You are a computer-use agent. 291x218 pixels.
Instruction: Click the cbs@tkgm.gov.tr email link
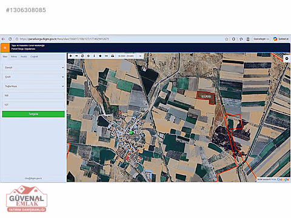33,179
